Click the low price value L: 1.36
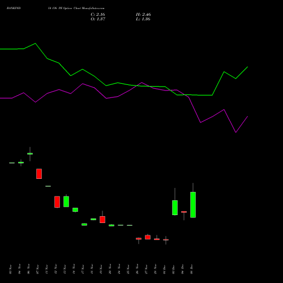Screen dimensions: 283x283 pos(143,19)
